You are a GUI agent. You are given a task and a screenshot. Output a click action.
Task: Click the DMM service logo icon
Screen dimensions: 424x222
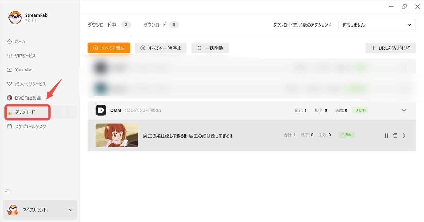pyautogui.click(x=100, y=110)
